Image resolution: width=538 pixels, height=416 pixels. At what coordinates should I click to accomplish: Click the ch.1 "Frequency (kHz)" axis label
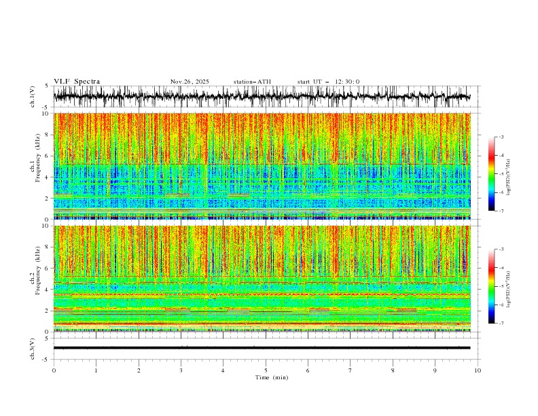38,158
